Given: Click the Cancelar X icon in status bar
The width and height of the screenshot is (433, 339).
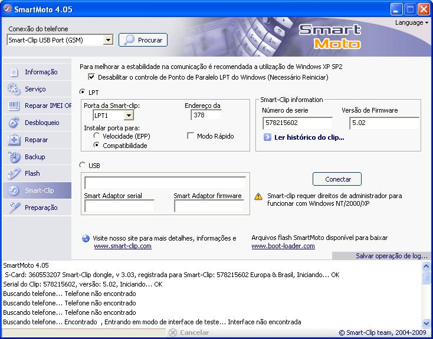Looking at the screenshot, I should pos(173,333).
